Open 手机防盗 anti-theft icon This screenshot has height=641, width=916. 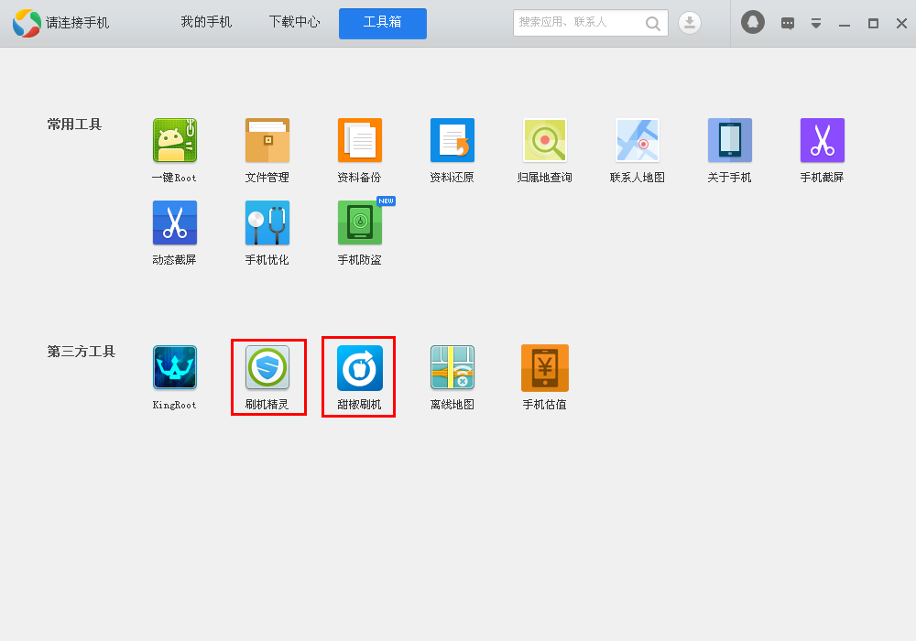point(360,223)
